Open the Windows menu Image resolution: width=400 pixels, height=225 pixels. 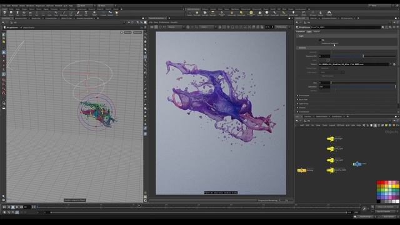(30, 6)
